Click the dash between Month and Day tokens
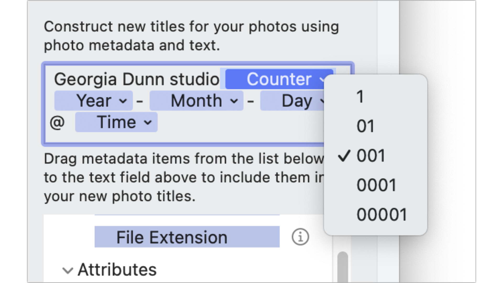The width and height of the screenshot is (503, 283). [x=251, y=101]
